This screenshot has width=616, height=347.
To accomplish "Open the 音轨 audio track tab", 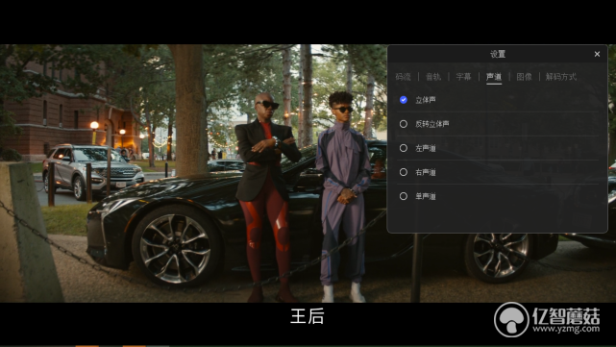I will coord(433,77).
